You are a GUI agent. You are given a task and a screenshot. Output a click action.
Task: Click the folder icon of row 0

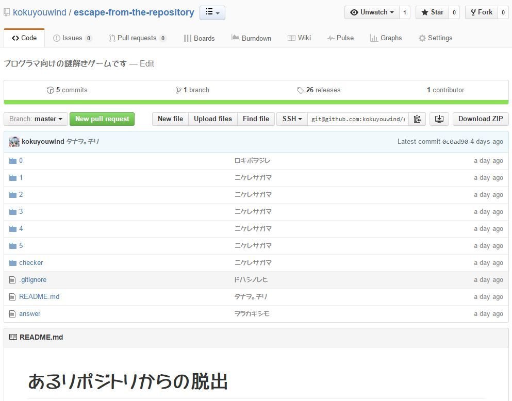click(x=13, y=160)
